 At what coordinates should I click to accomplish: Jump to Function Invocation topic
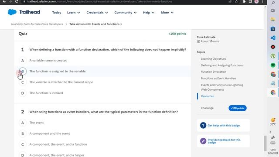point(213,72)
